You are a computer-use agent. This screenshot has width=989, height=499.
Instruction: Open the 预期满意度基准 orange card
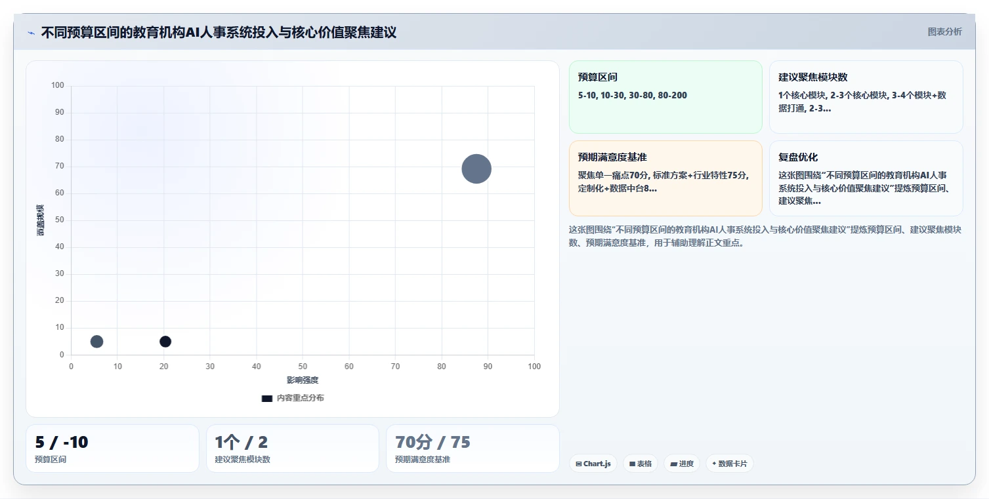pos(665,178)
